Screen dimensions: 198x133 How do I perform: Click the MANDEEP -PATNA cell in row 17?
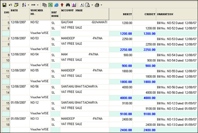tap(85, 119)
